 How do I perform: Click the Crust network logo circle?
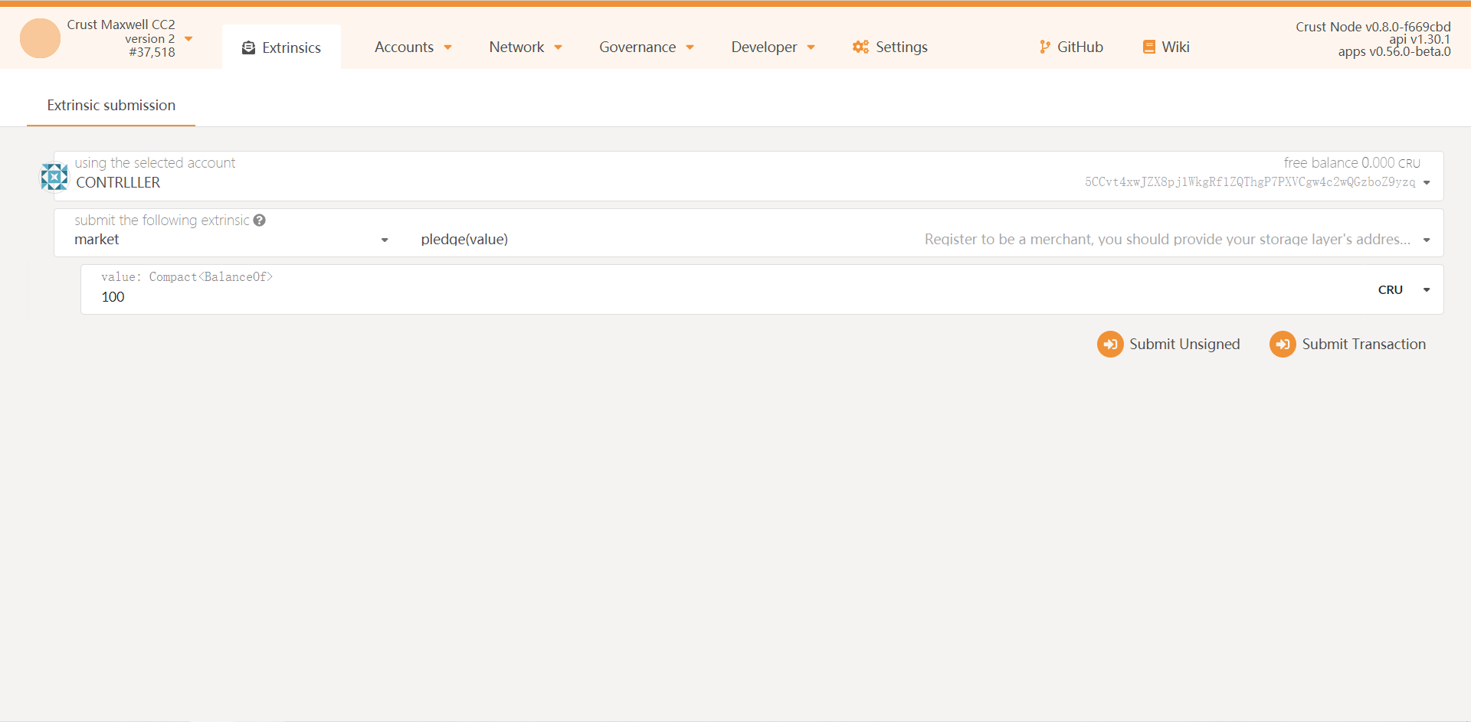[x=40, y=38]
